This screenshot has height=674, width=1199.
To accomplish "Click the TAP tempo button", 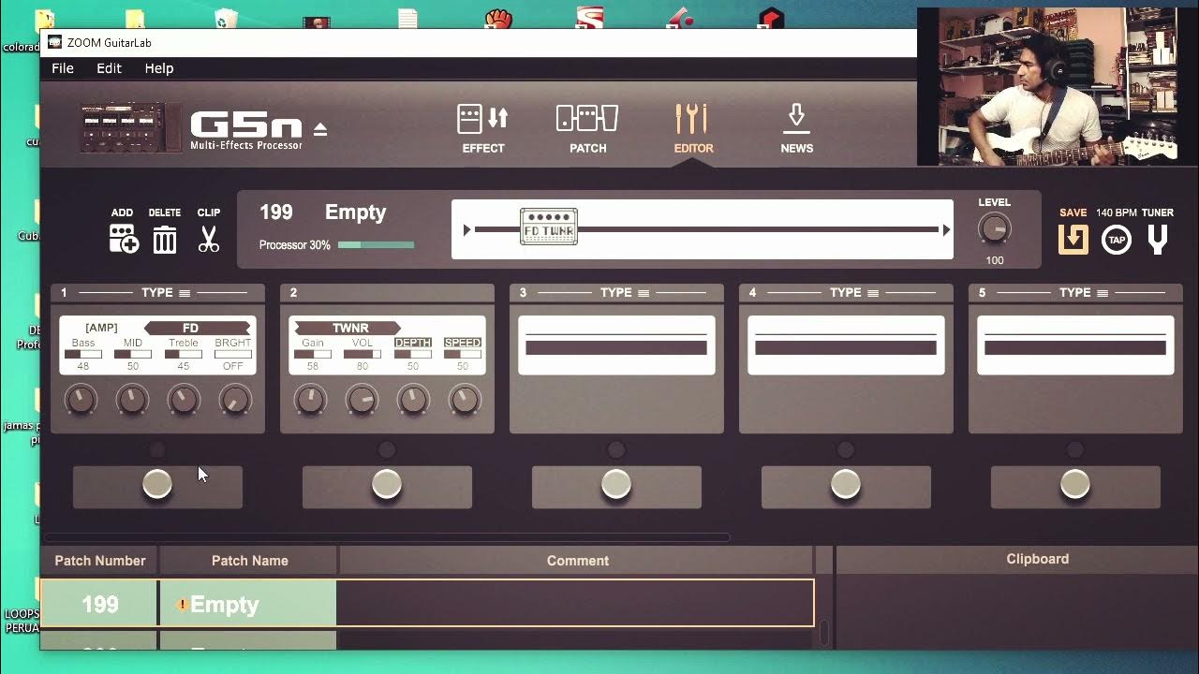I will point(1117,240).
